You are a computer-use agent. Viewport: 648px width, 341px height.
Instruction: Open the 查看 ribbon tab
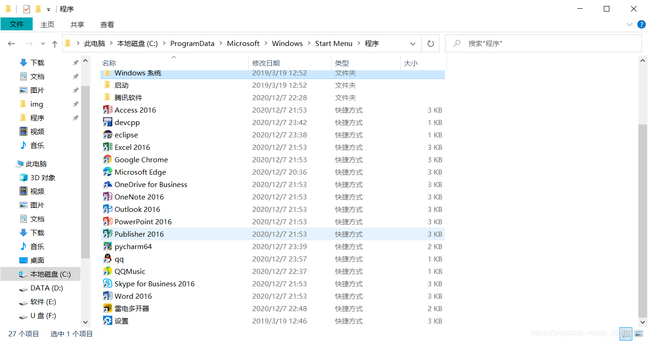pyautogui.click(x=107, y=24)
